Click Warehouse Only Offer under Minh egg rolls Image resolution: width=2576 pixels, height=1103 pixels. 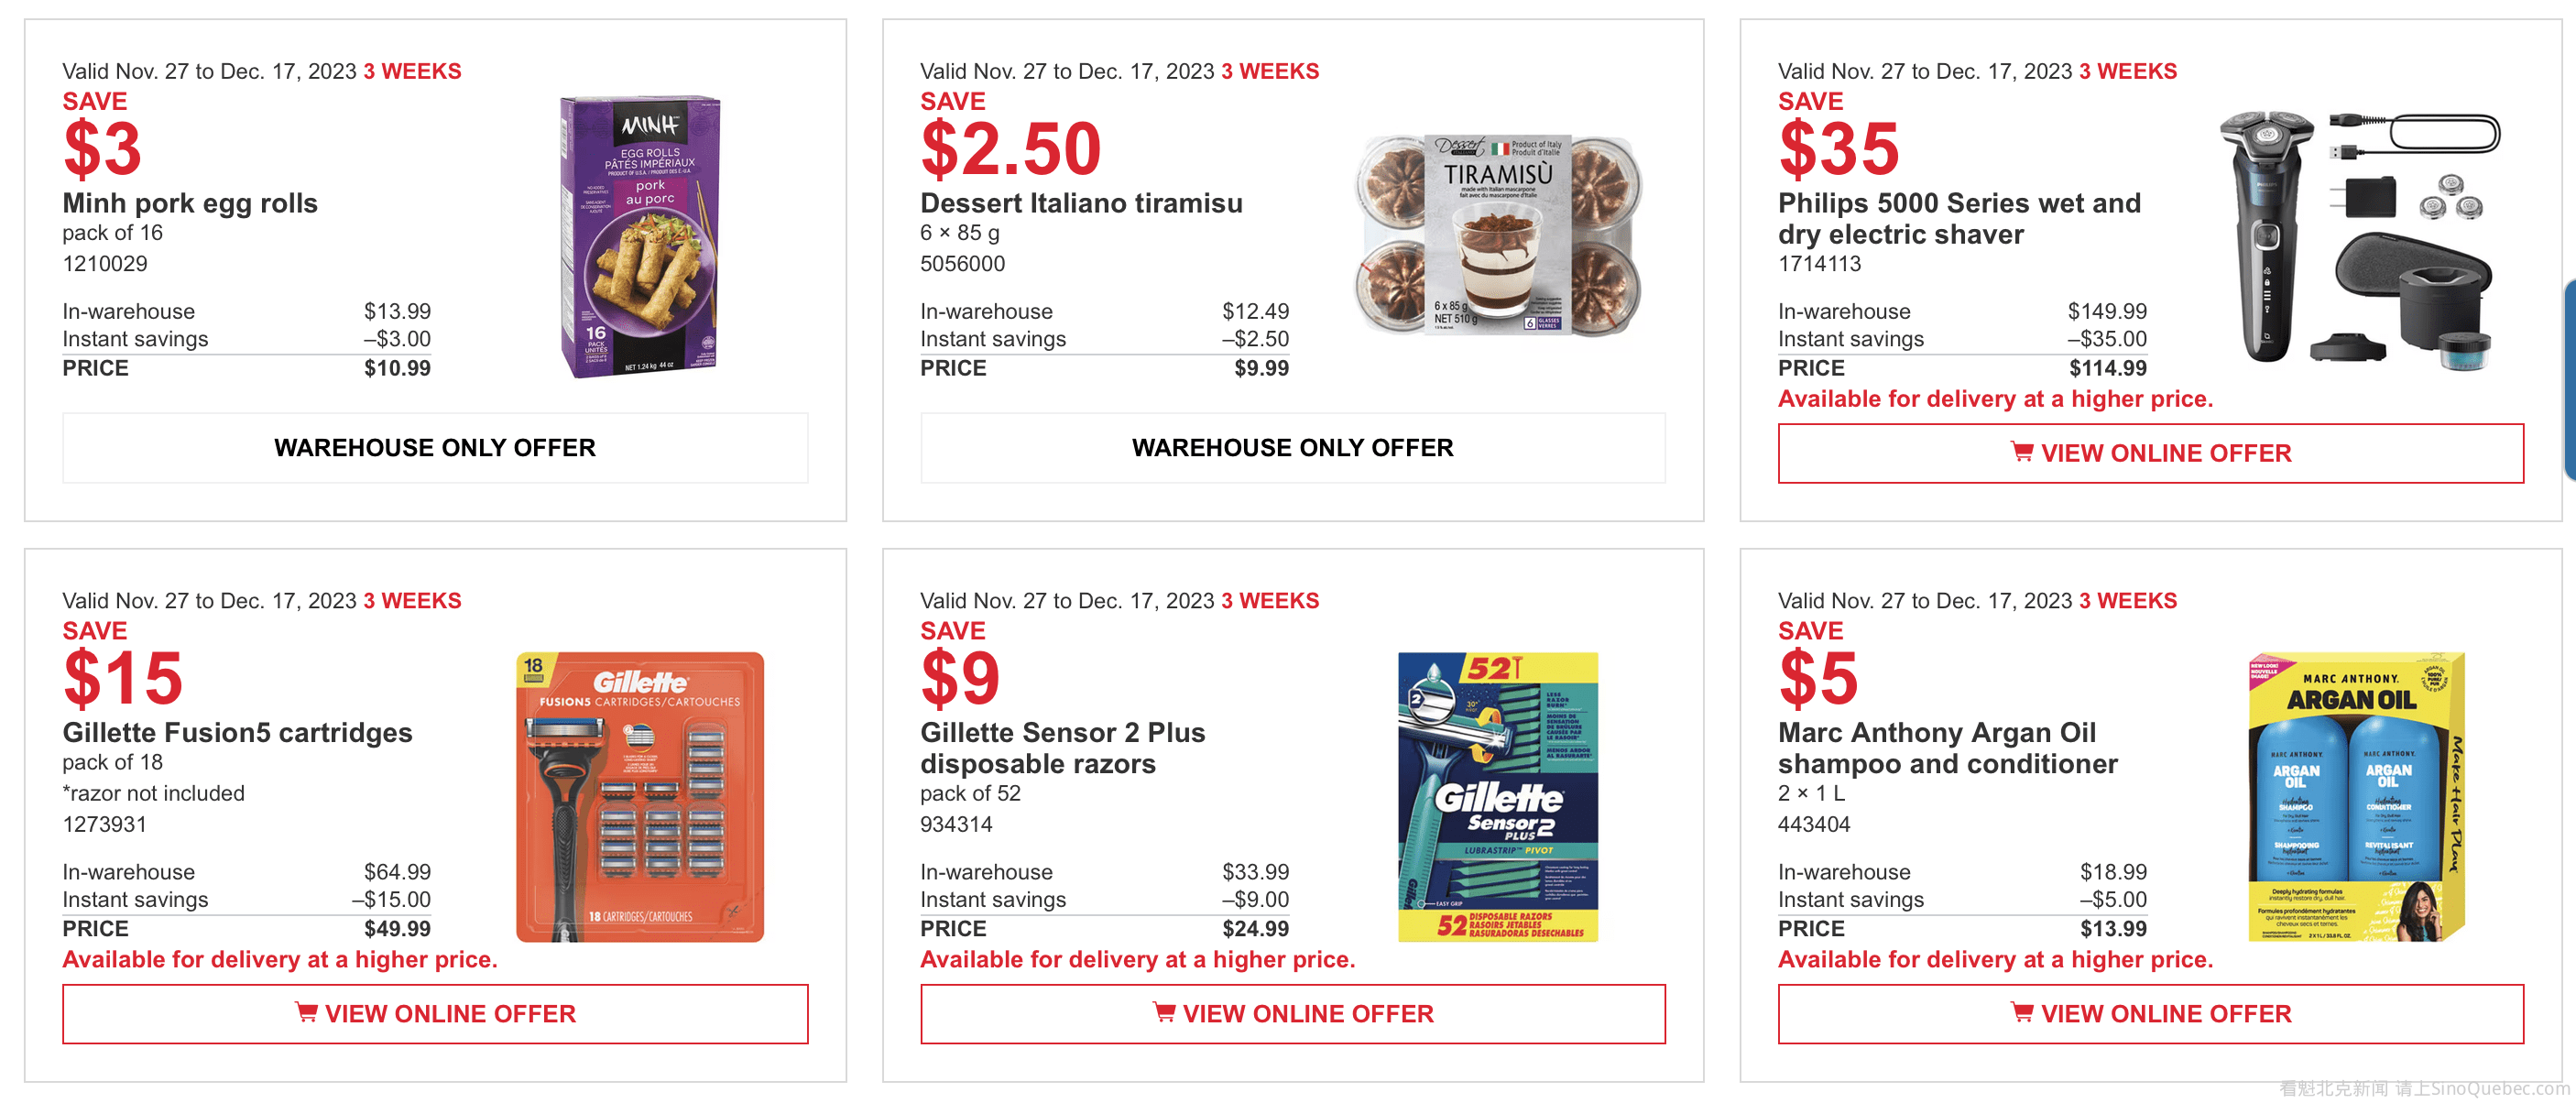pos(435,447)
